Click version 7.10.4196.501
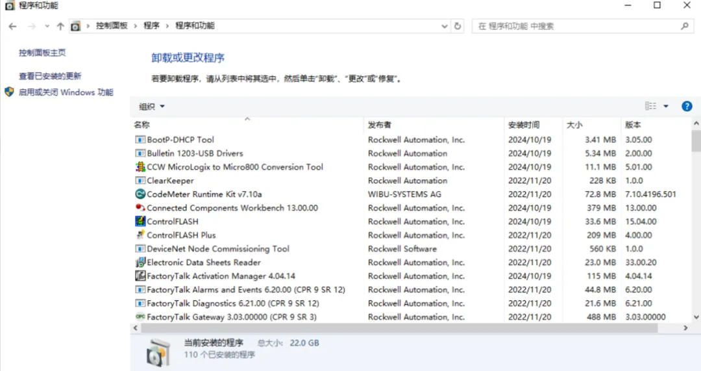The height and width of the screenshot is (371, 701). coord(650,194)
